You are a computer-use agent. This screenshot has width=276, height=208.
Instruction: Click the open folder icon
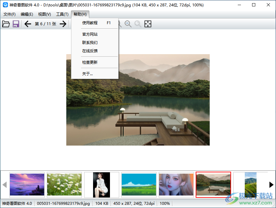point(6,24)
